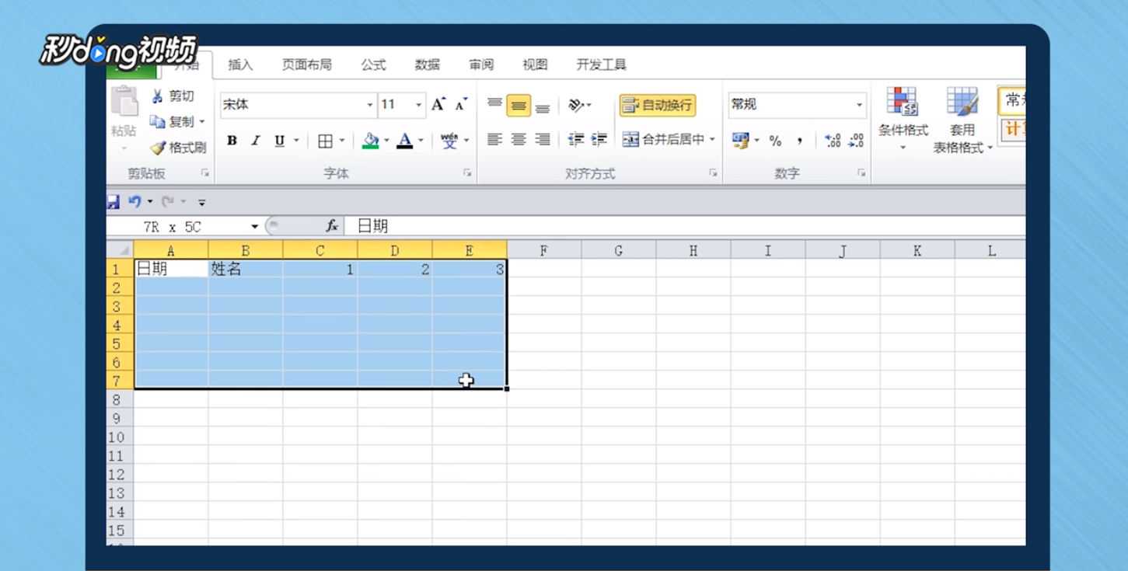Open font name 宋体 dropdown

coord(370,105)
